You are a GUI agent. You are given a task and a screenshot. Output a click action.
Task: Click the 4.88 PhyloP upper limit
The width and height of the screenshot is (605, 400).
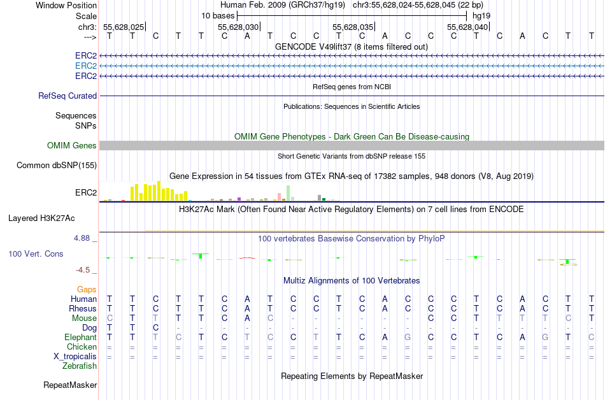pyautogui.click(x=82, y=238)
